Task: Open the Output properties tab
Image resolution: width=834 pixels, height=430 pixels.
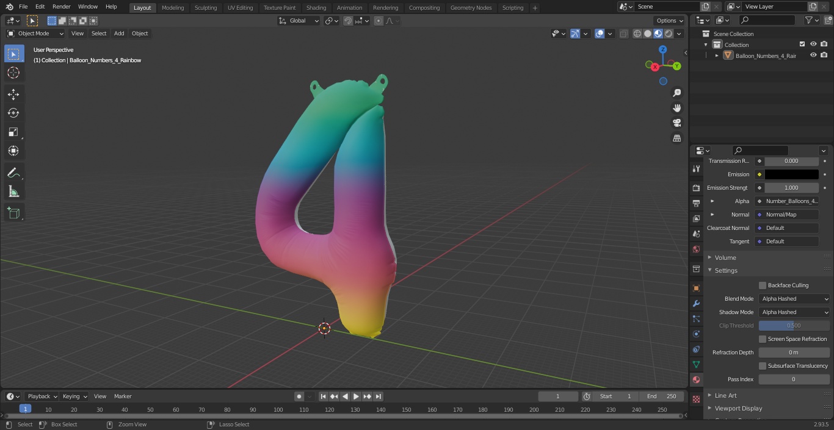Action: (696, 203)
